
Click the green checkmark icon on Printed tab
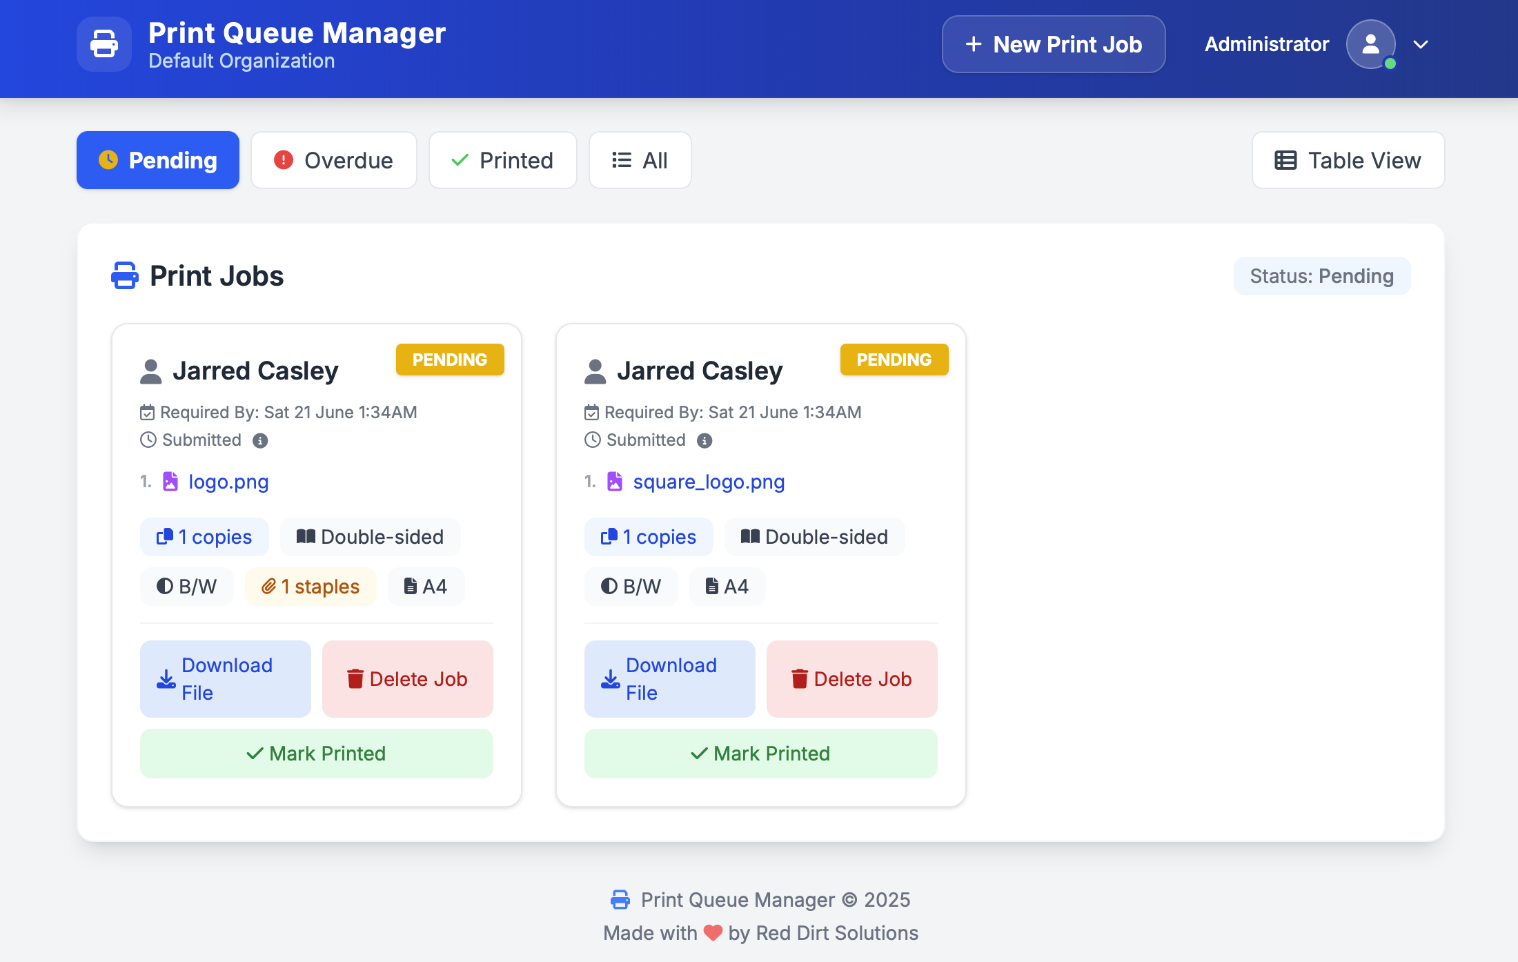click(460, 160)
